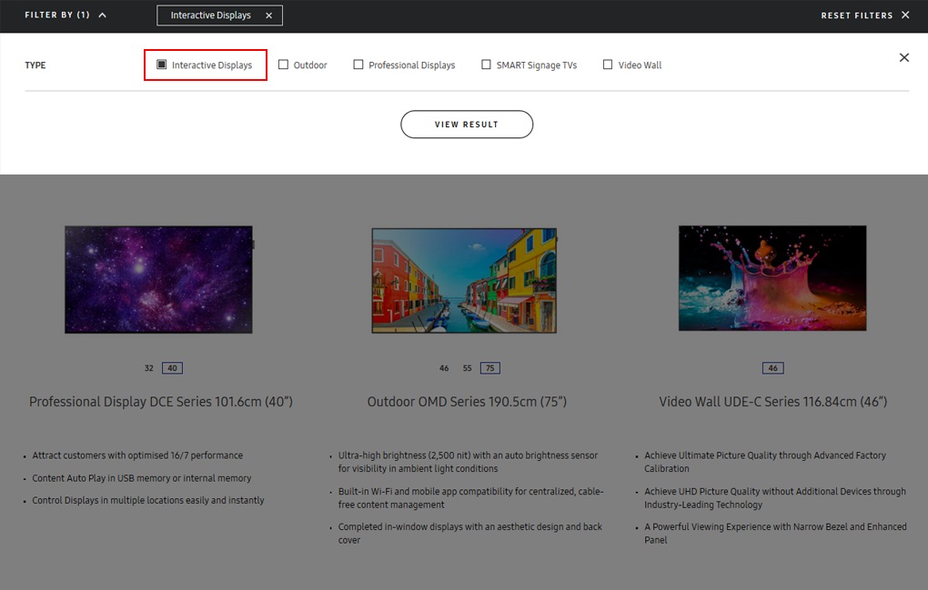Screen dimensions: 928x590
Task: Click 'Built-in Wi-Fi and mobile app' bullet
Action: pyautogui.click(x=471, y=498)
